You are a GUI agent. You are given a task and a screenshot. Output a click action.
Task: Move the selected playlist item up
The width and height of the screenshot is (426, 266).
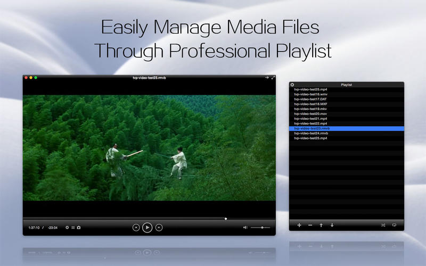coord(321,225)
